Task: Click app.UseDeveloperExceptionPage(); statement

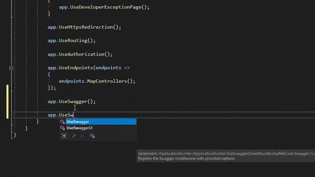Action: pos(104,7)
